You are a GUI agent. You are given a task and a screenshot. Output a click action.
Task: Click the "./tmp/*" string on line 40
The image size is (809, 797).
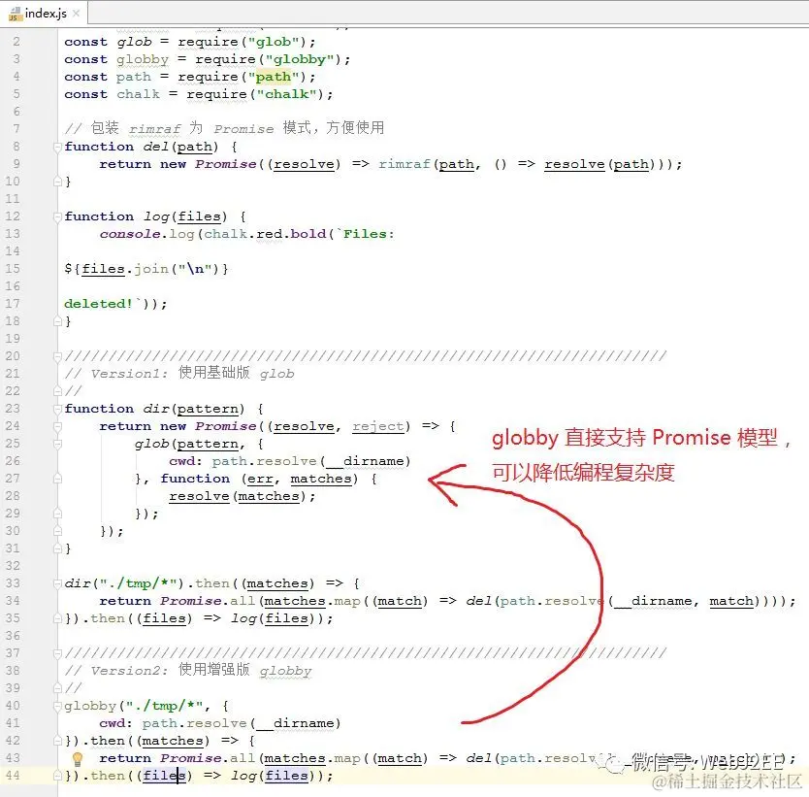[165, 706]
